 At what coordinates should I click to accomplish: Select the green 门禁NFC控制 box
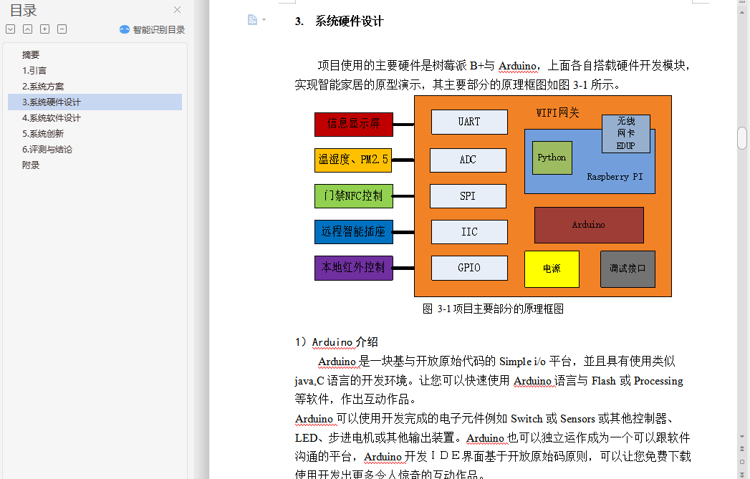coord(353,196)
